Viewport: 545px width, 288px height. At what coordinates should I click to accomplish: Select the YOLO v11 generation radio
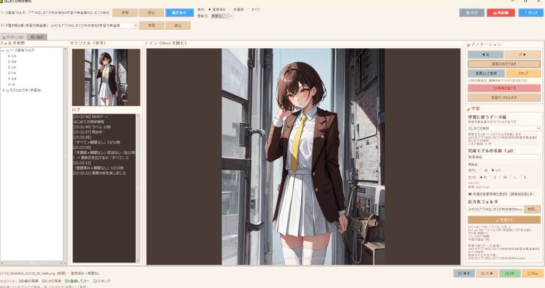(x=493, y=171)
